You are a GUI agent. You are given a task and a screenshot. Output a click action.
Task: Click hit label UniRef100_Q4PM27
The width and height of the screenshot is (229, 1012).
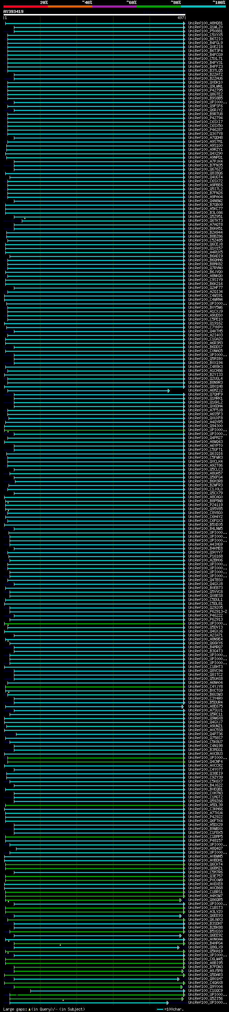coord(205,438)
